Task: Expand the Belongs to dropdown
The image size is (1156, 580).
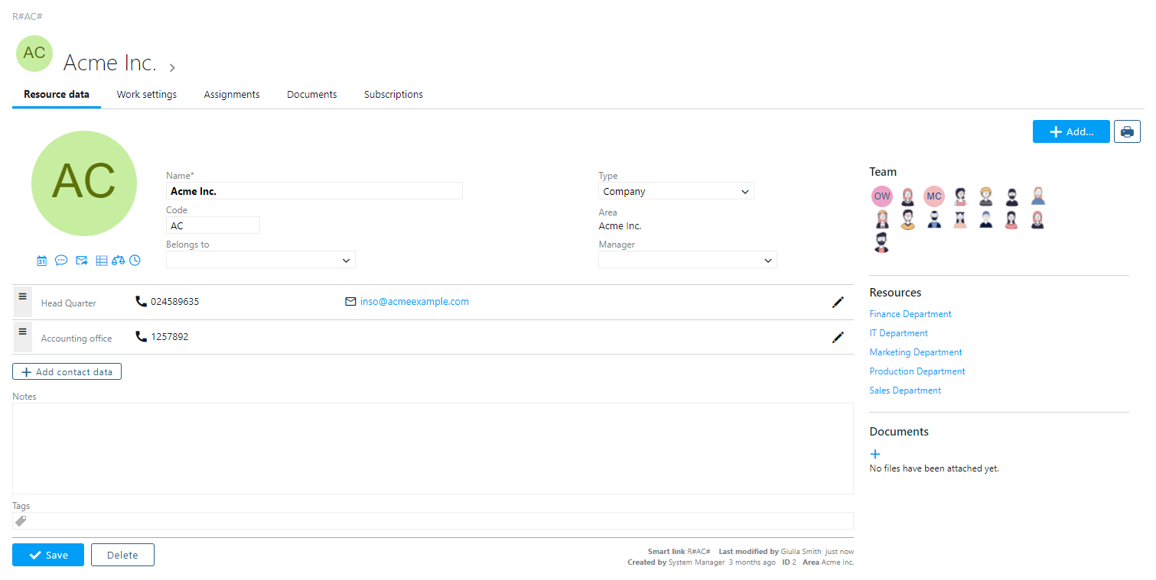Action: pos(261,261)
